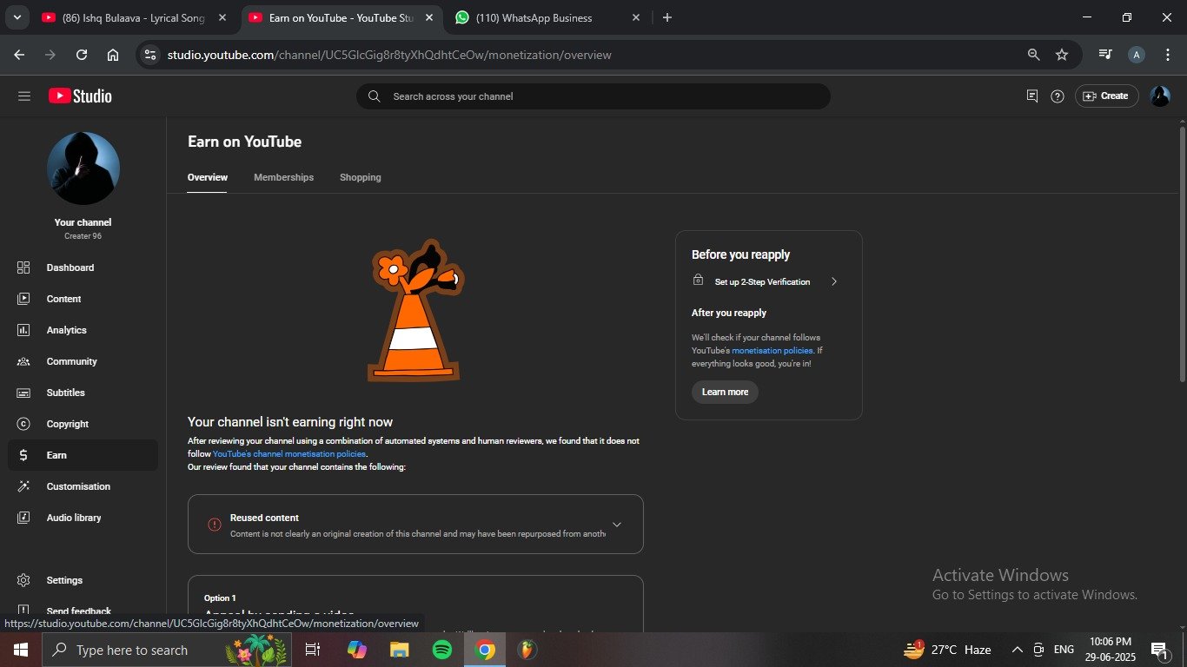Click the Reused content heading
Viewport: 1187px width, 667px height.
click(264, 518)
